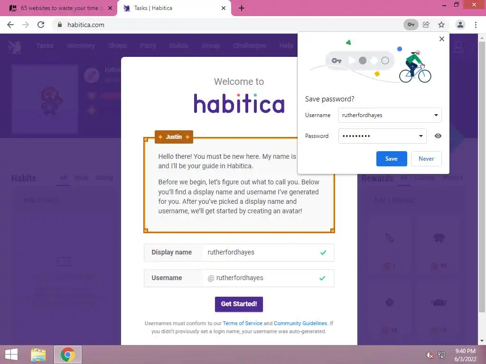Click the page vertical scrollbar
This screenshot has height=364, width=486.
click(x=481, y=176)
